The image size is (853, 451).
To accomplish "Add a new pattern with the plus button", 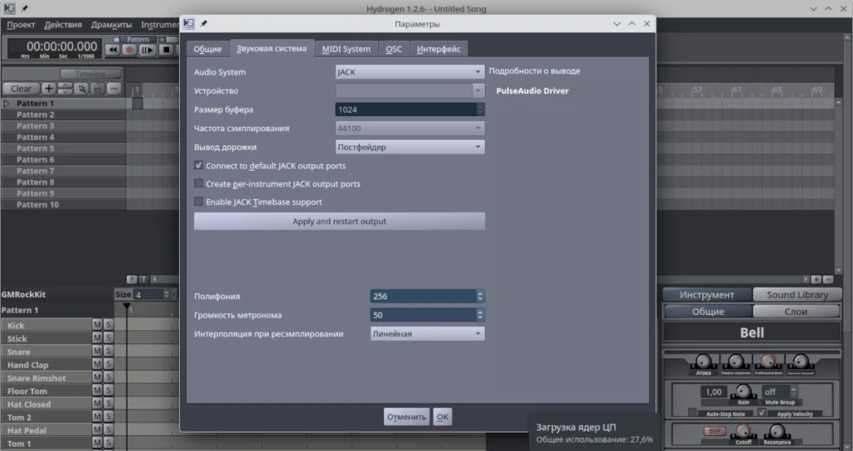I will 48,88.
